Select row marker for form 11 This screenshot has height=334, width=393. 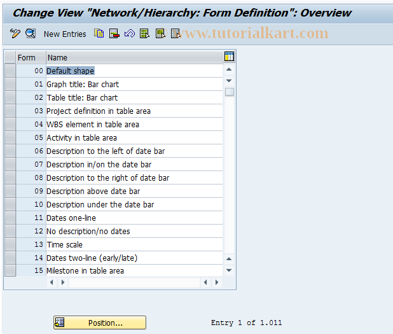click(x=10, y=218)
